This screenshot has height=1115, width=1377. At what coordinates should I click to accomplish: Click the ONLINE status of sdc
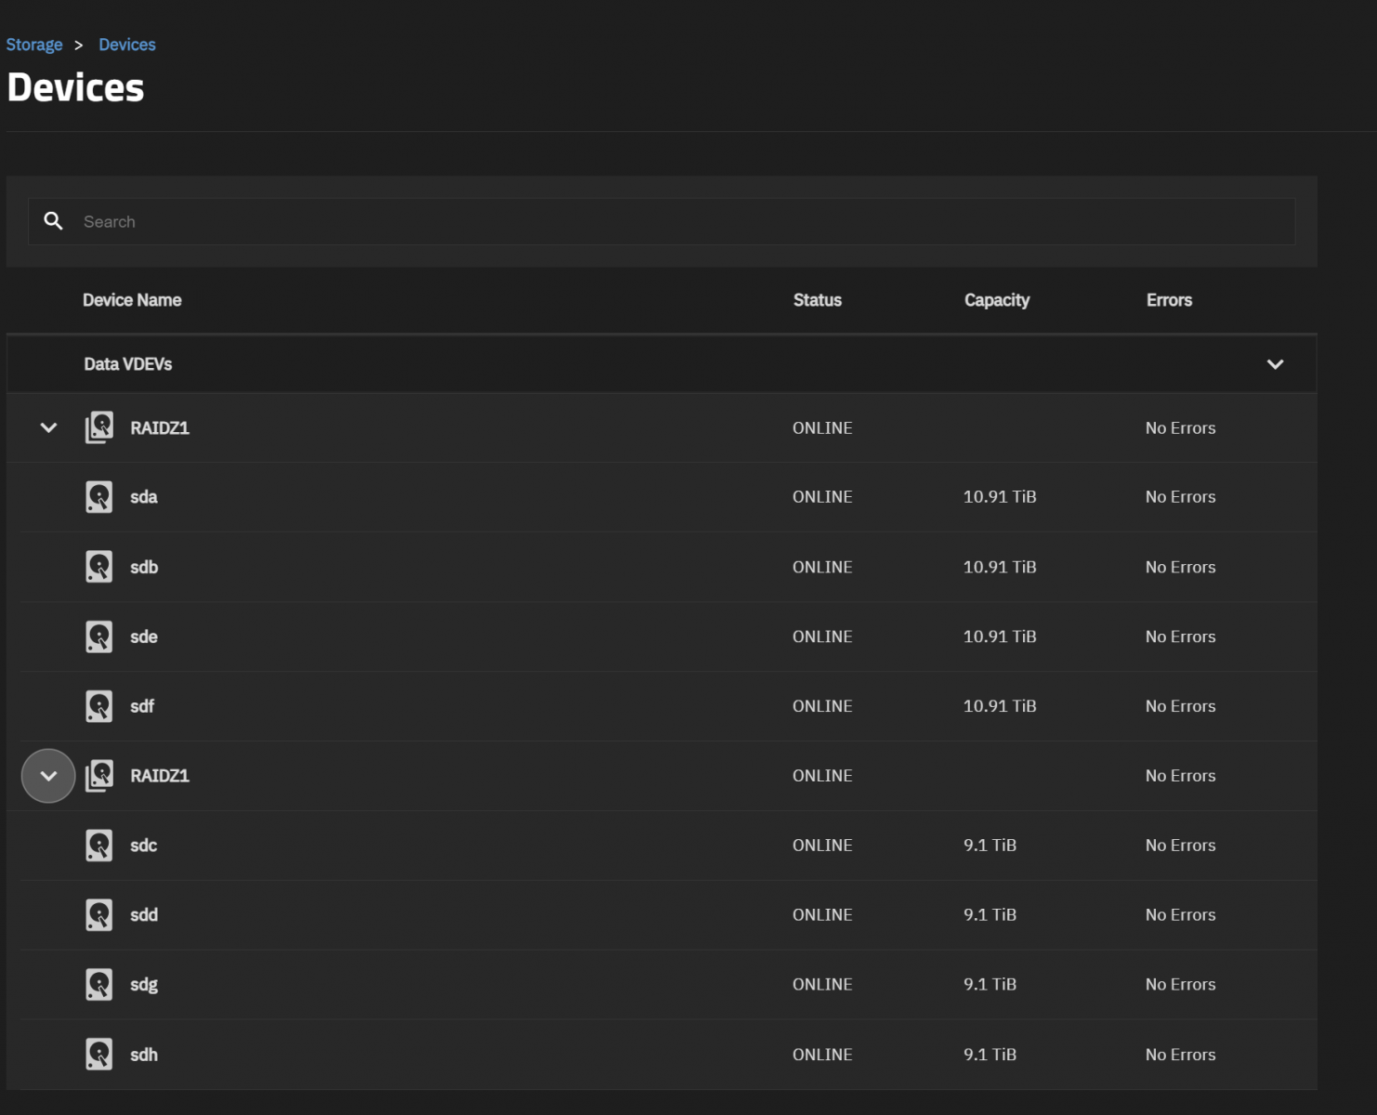822,846
